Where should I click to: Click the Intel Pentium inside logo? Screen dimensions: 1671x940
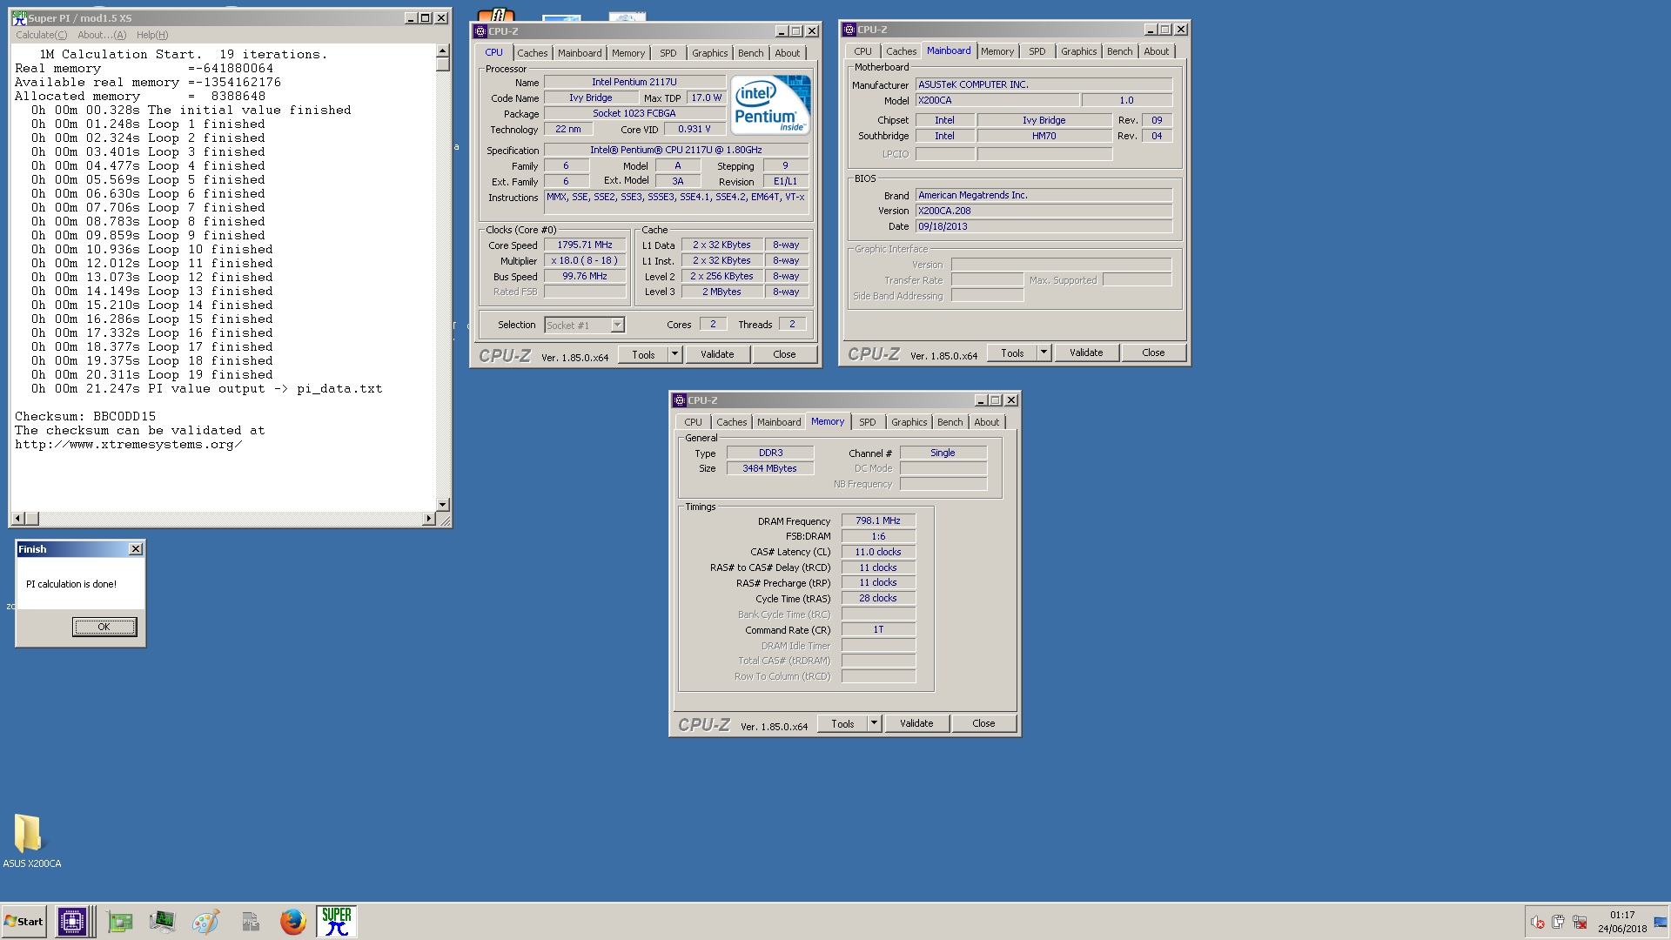point(770,104)
